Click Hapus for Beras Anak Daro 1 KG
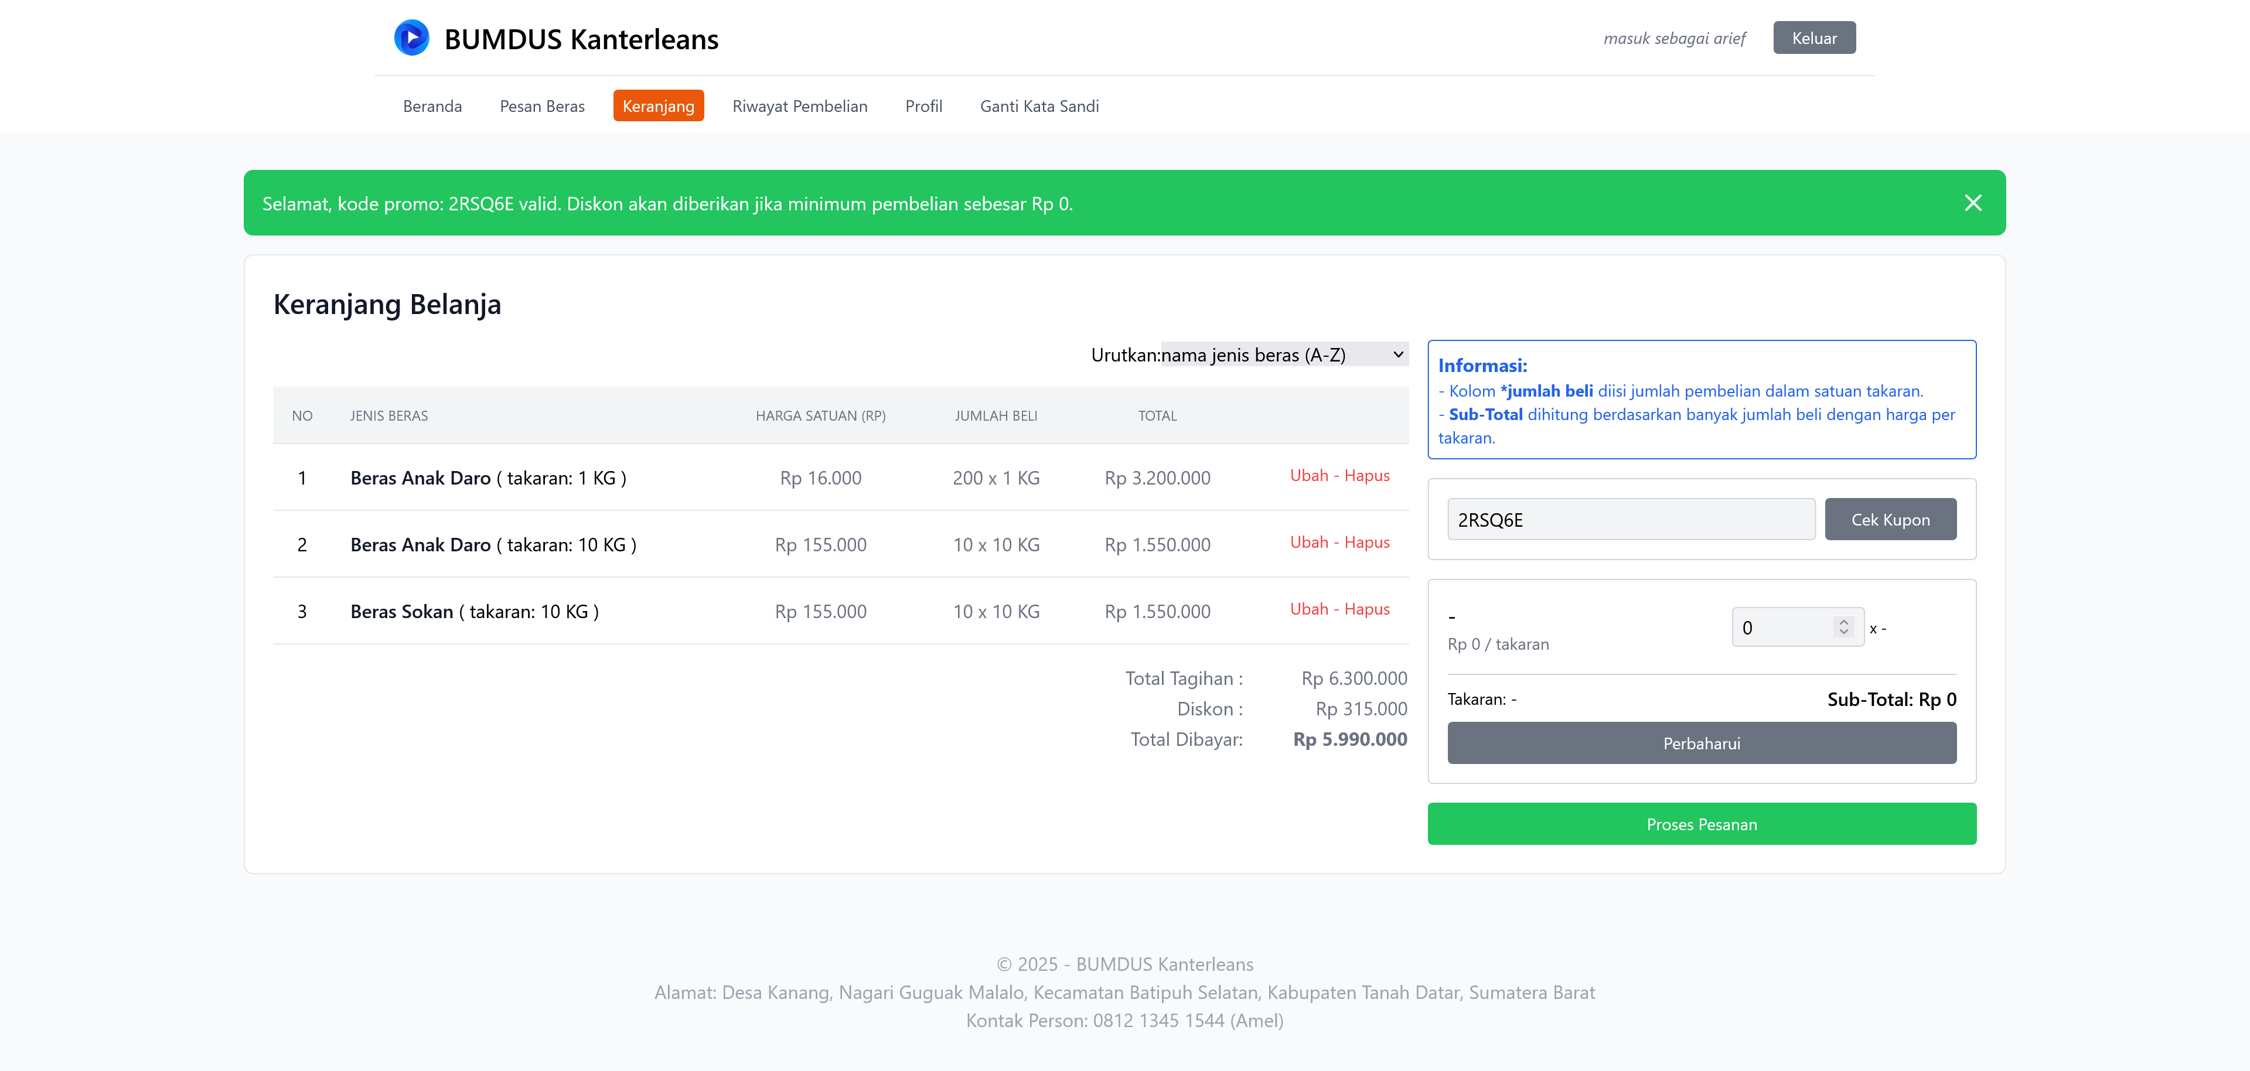This screenshot has width=2250, height=1071. click(x=1367, y=475)
